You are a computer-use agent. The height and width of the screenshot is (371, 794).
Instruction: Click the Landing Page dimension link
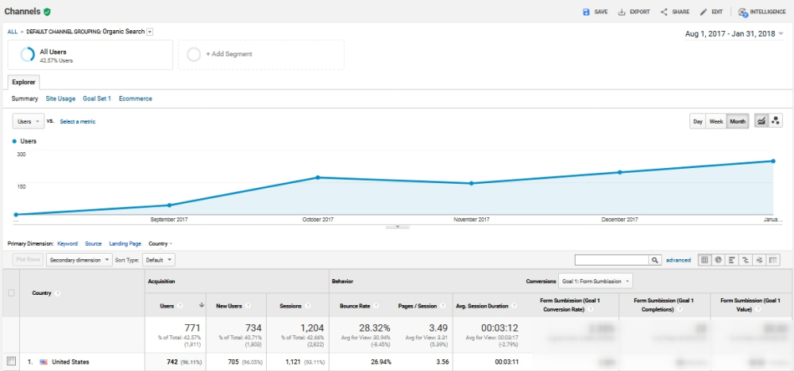point(125,243)
